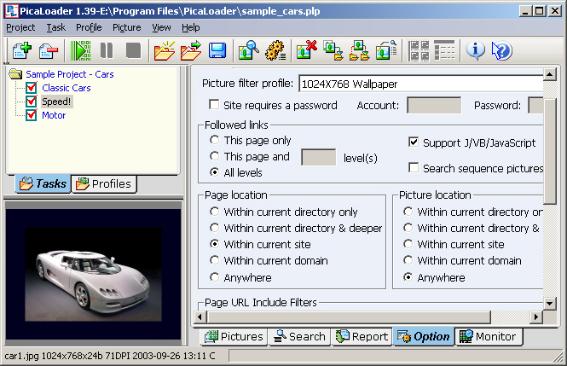Choose 'Anywhere' under Page location

tap(214, 277)
